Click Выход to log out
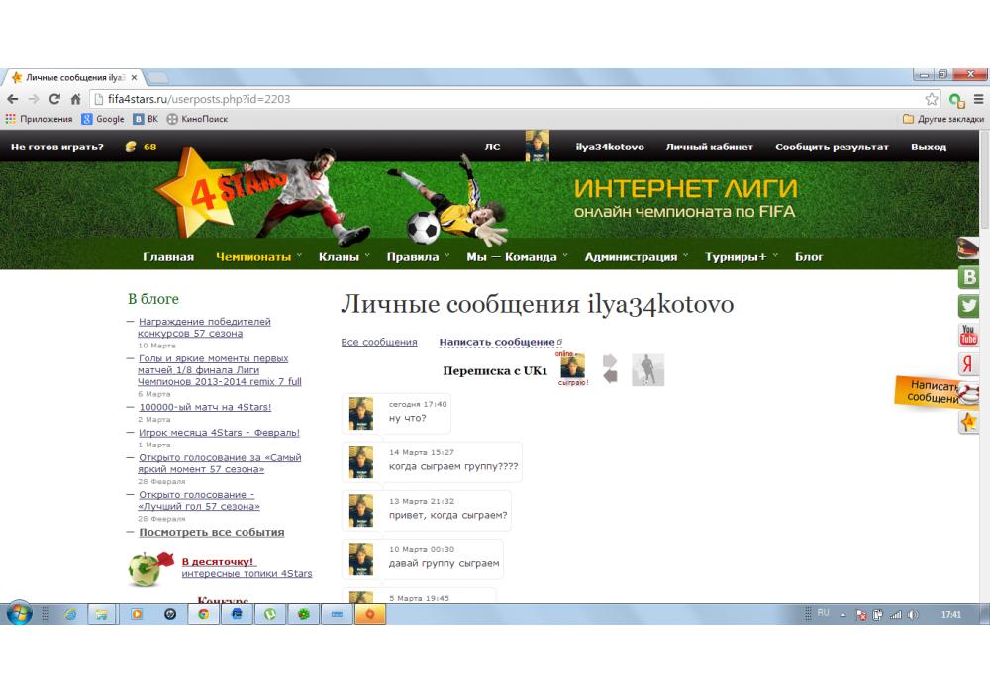990x693 pixels. coord(929,147)
